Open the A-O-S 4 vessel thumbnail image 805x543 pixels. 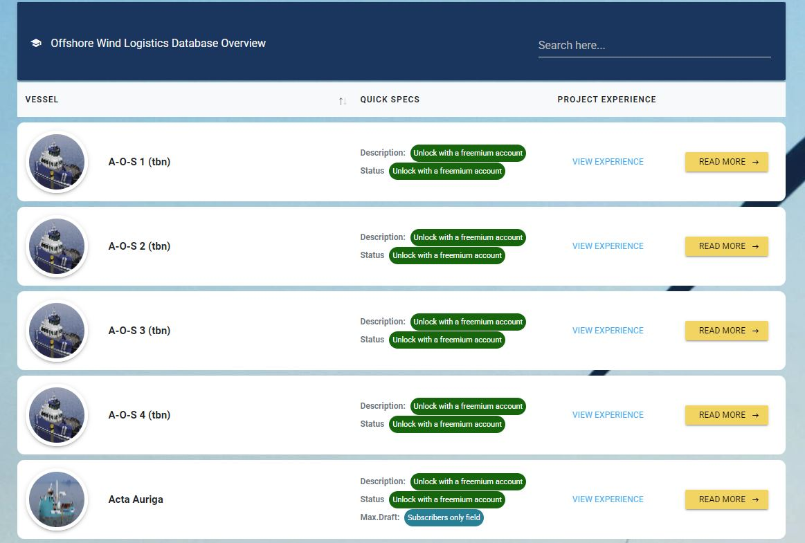pos(57,414)
